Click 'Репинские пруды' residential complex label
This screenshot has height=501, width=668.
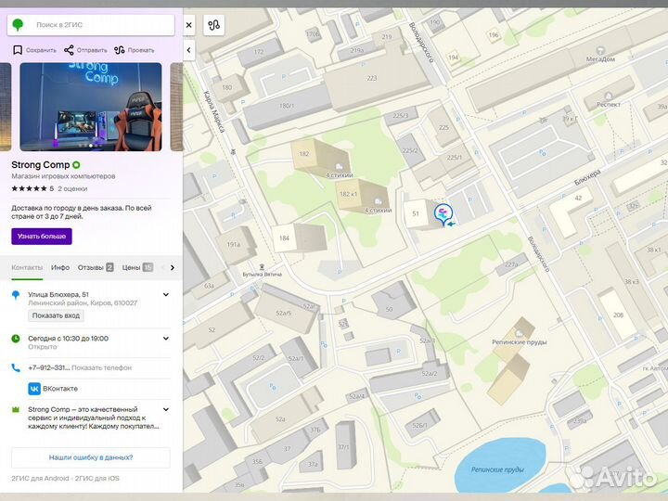[520, 342]
